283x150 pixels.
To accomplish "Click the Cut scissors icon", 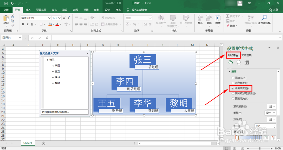I will point(13,16).
